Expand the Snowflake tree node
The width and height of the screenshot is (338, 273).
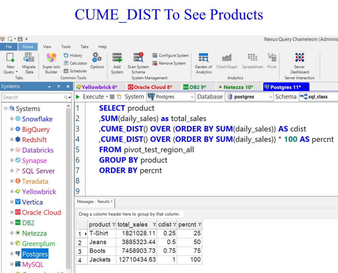[x=12, y=119]
